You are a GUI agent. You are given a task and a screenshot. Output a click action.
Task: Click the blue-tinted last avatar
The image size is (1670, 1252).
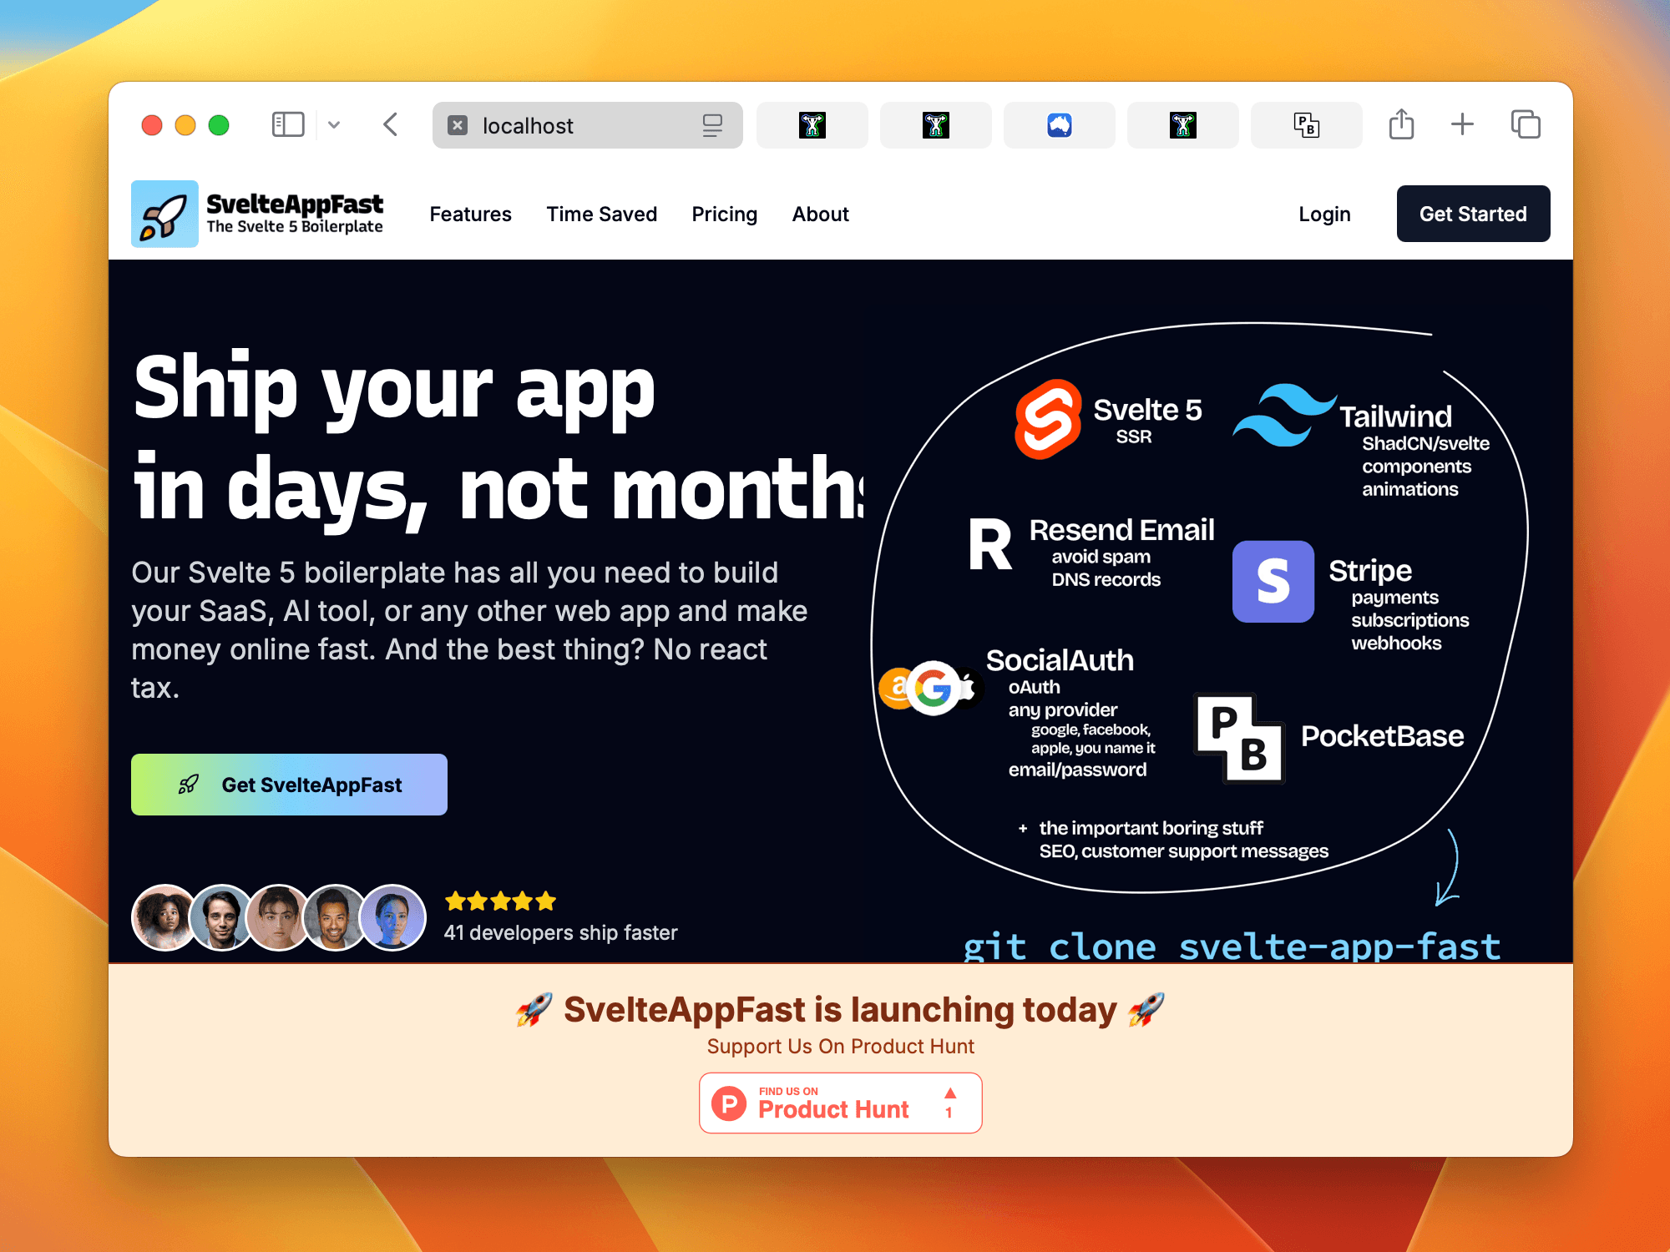[x=392, y=917]
